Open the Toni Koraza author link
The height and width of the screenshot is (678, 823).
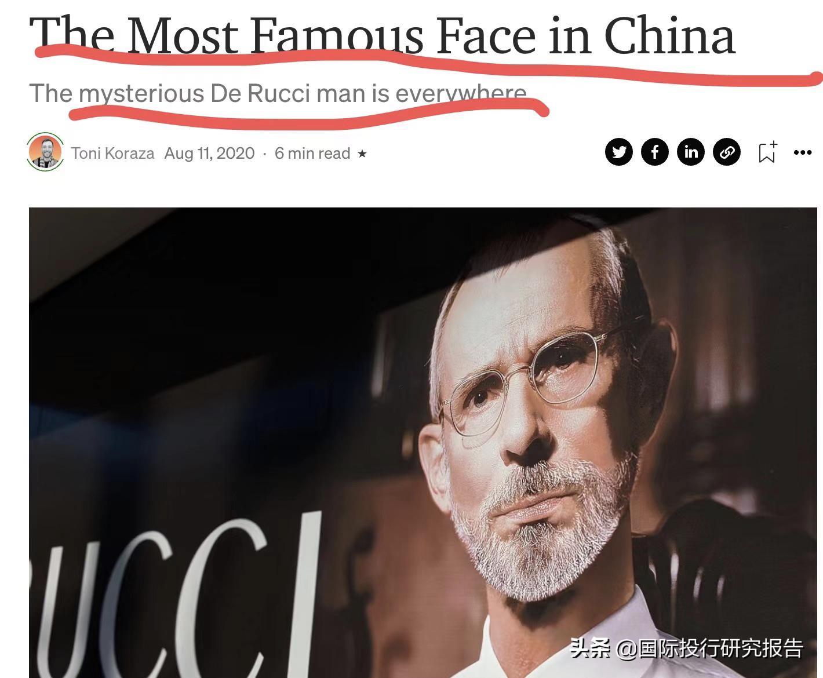click(112, 153)
